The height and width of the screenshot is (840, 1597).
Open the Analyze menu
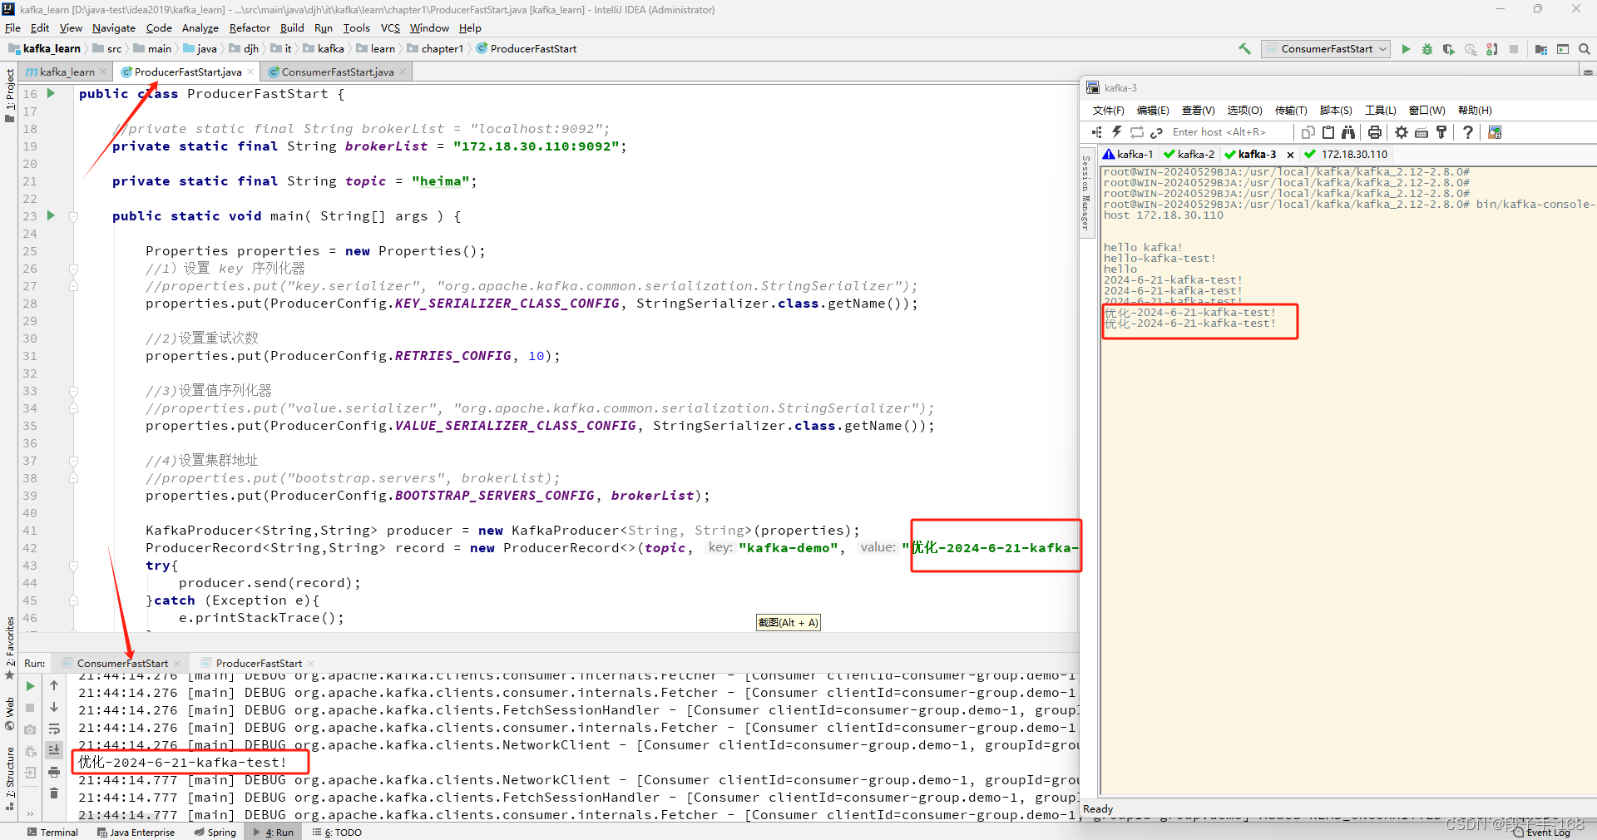[200, 28]
